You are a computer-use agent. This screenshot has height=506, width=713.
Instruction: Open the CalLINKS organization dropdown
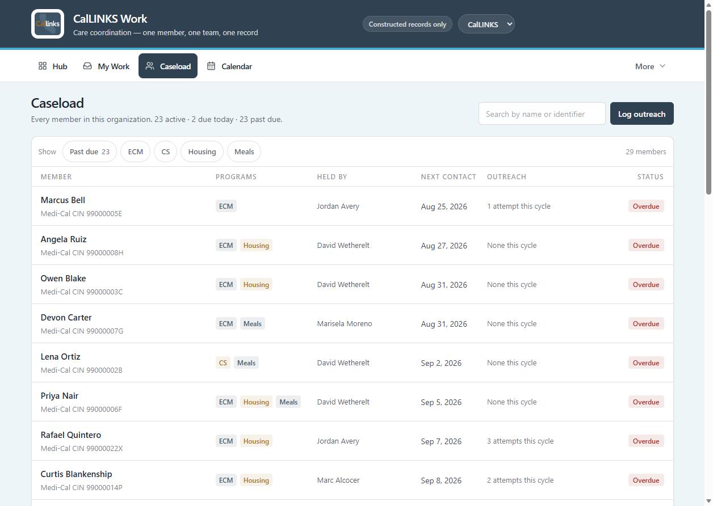coord(486,24)
